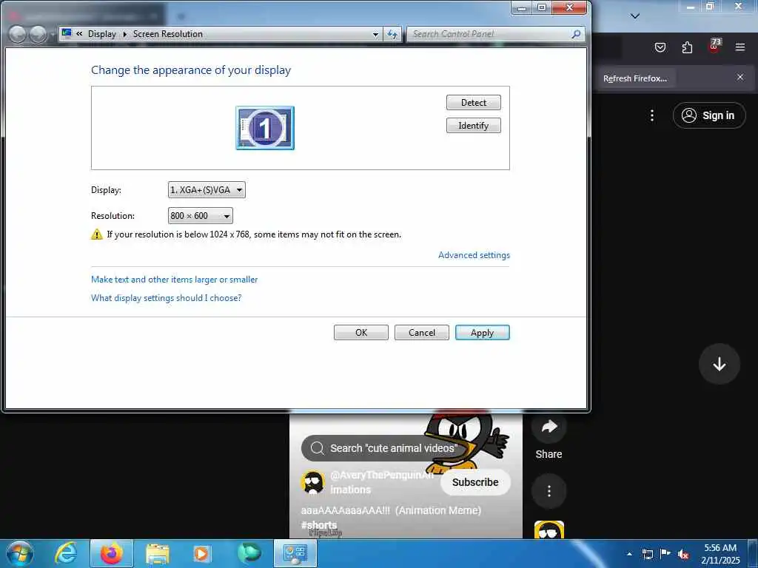Open the Resolution dropdown
This screenshot has width=758, height=568.
(200, 215)
